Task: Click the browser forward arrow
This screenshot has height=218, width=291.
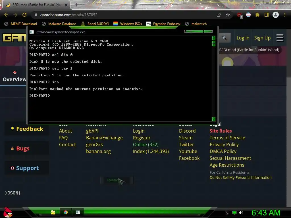Action: pos(15,15)
